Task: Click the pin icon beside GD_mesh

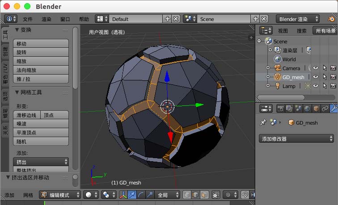Action: [x=263, y=123]
